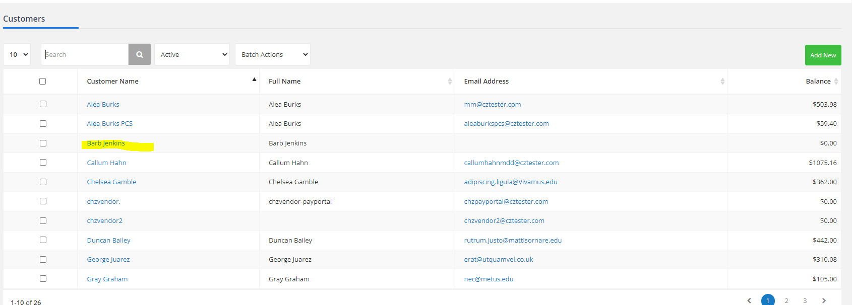The width and height of the screenshot is (852, 305).
Task: Open the George Juarez customer link
Action: [108, 259]
